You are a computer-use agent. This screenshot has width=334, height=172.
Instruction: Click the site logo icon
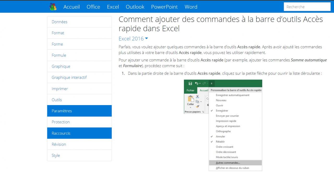[x=53, y=7]
